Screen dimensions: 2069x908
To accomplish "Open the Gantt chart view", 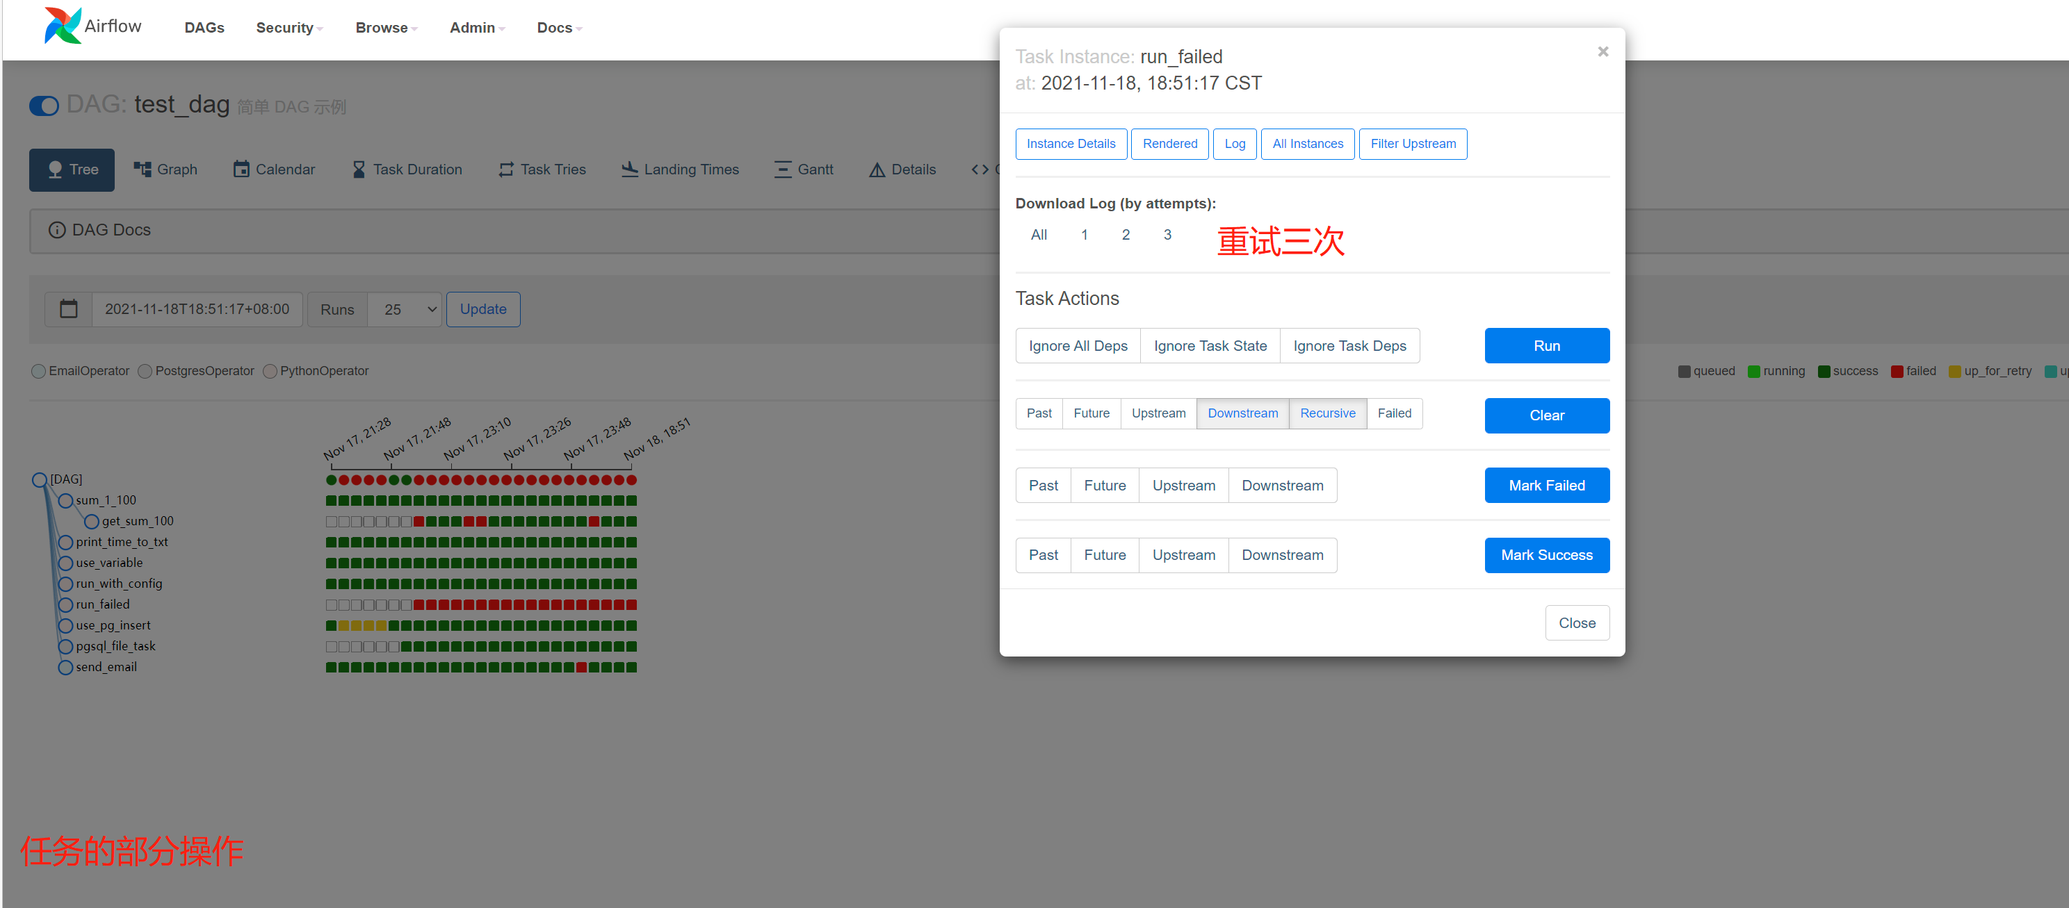I will click(803, 170).
